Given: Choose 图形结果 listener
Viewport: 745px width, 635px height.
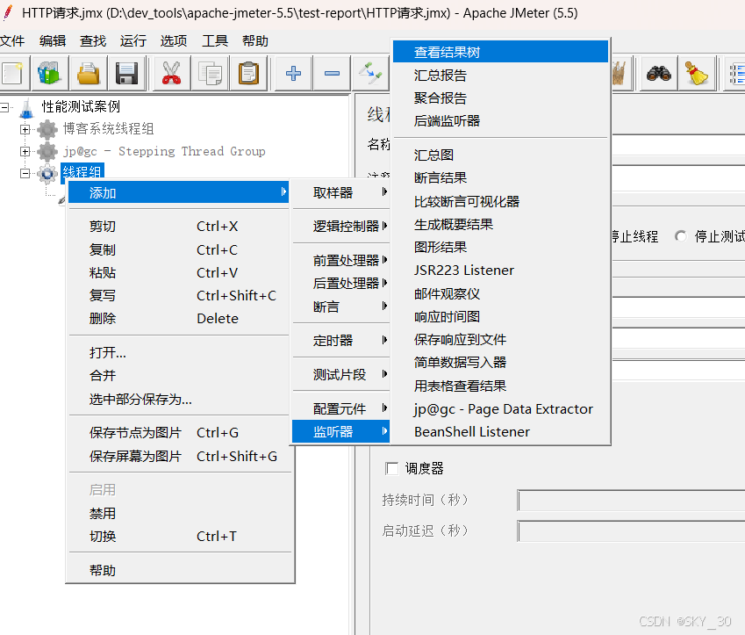Looking at the screenshot, I should tap(500, 247).
